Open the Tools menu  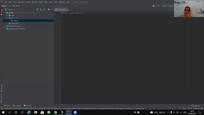tap(51, 2)
